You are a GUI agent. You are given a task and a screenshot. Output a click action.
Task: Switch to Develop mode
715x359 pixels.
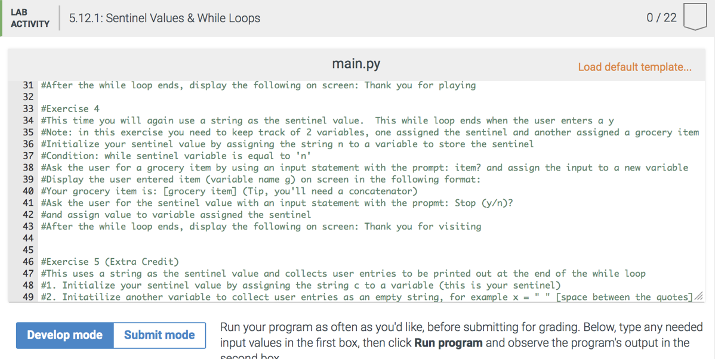pyautogui.click(x=65, y=335)
